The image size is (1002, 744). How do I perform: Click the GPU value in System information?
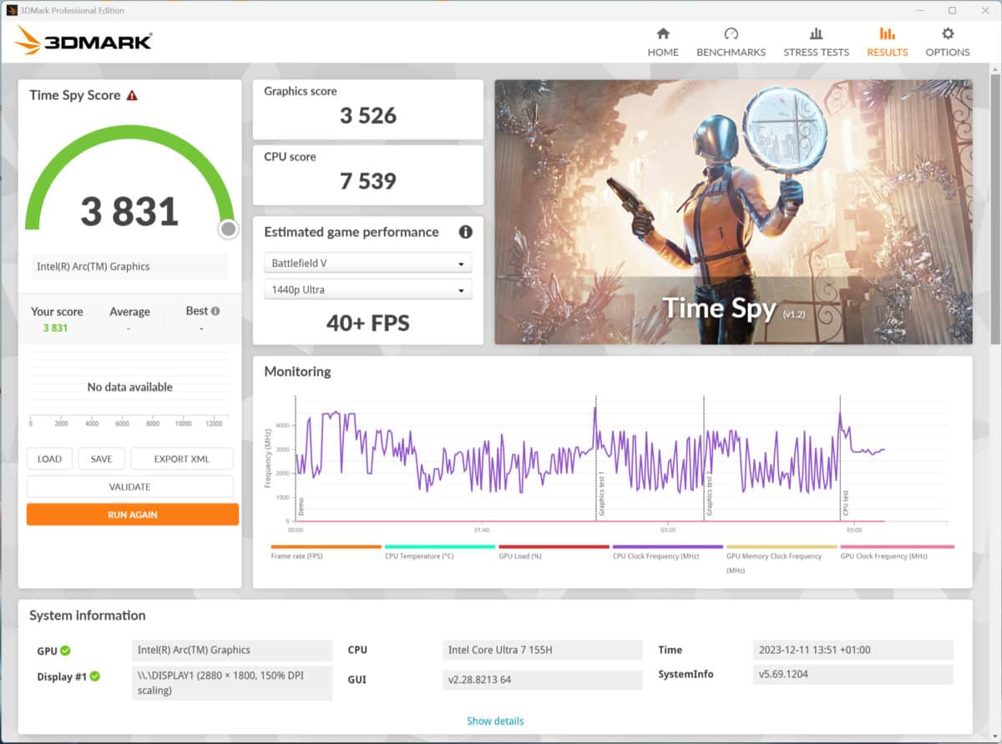232,651
